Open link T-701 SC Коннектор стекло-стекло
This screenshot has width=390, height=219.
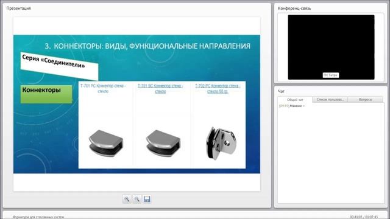(x=160, y=89)
